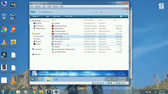Expand the New Pack breadcrumb arrow
This screenshot has width=168, height=94.
[x=51, y=12]
